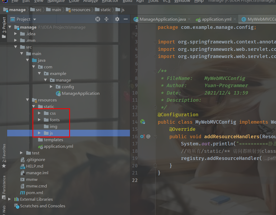Select the img folder in tree
The image size is (276, 215).
pyautogui.click(x=50, y=127)
